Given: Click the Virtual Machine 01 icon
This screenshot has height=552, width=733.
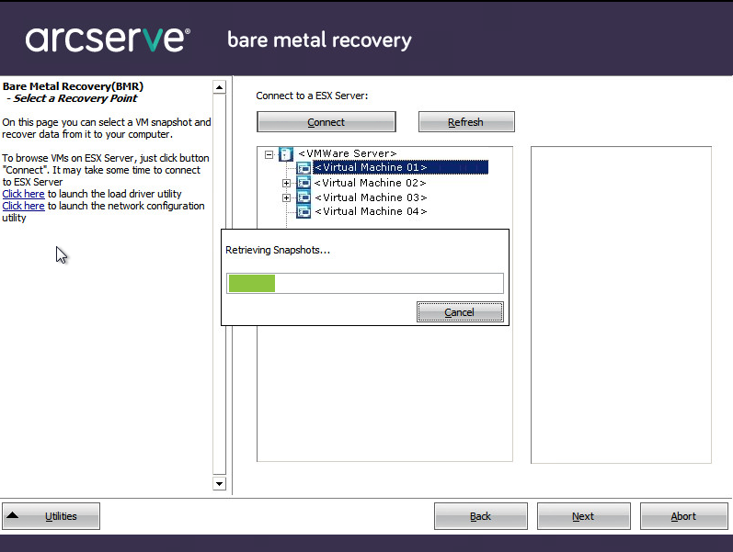Looking at the screenshot, I should pyautogui.click(x=304, y=168).
